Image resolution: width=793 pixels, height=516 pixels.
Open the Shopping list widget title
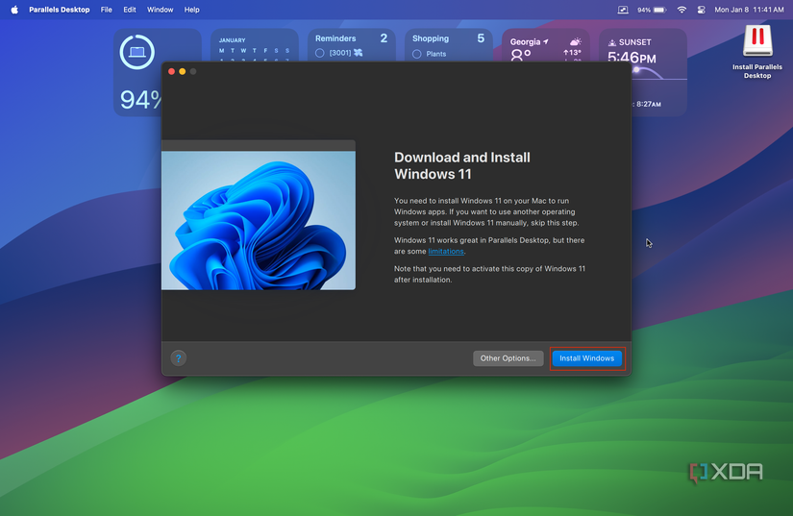point(431,38)
